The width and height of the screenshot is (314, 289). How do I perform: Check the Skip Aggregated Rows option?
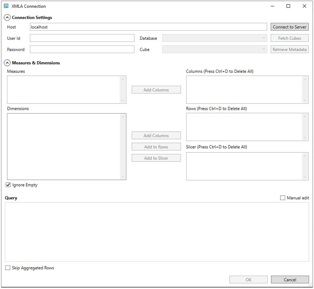click(8, 268)
